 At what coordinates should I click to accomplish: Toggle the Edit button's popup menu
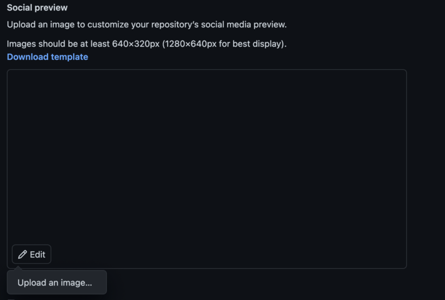pyautogui.click(x=31, y=254)
